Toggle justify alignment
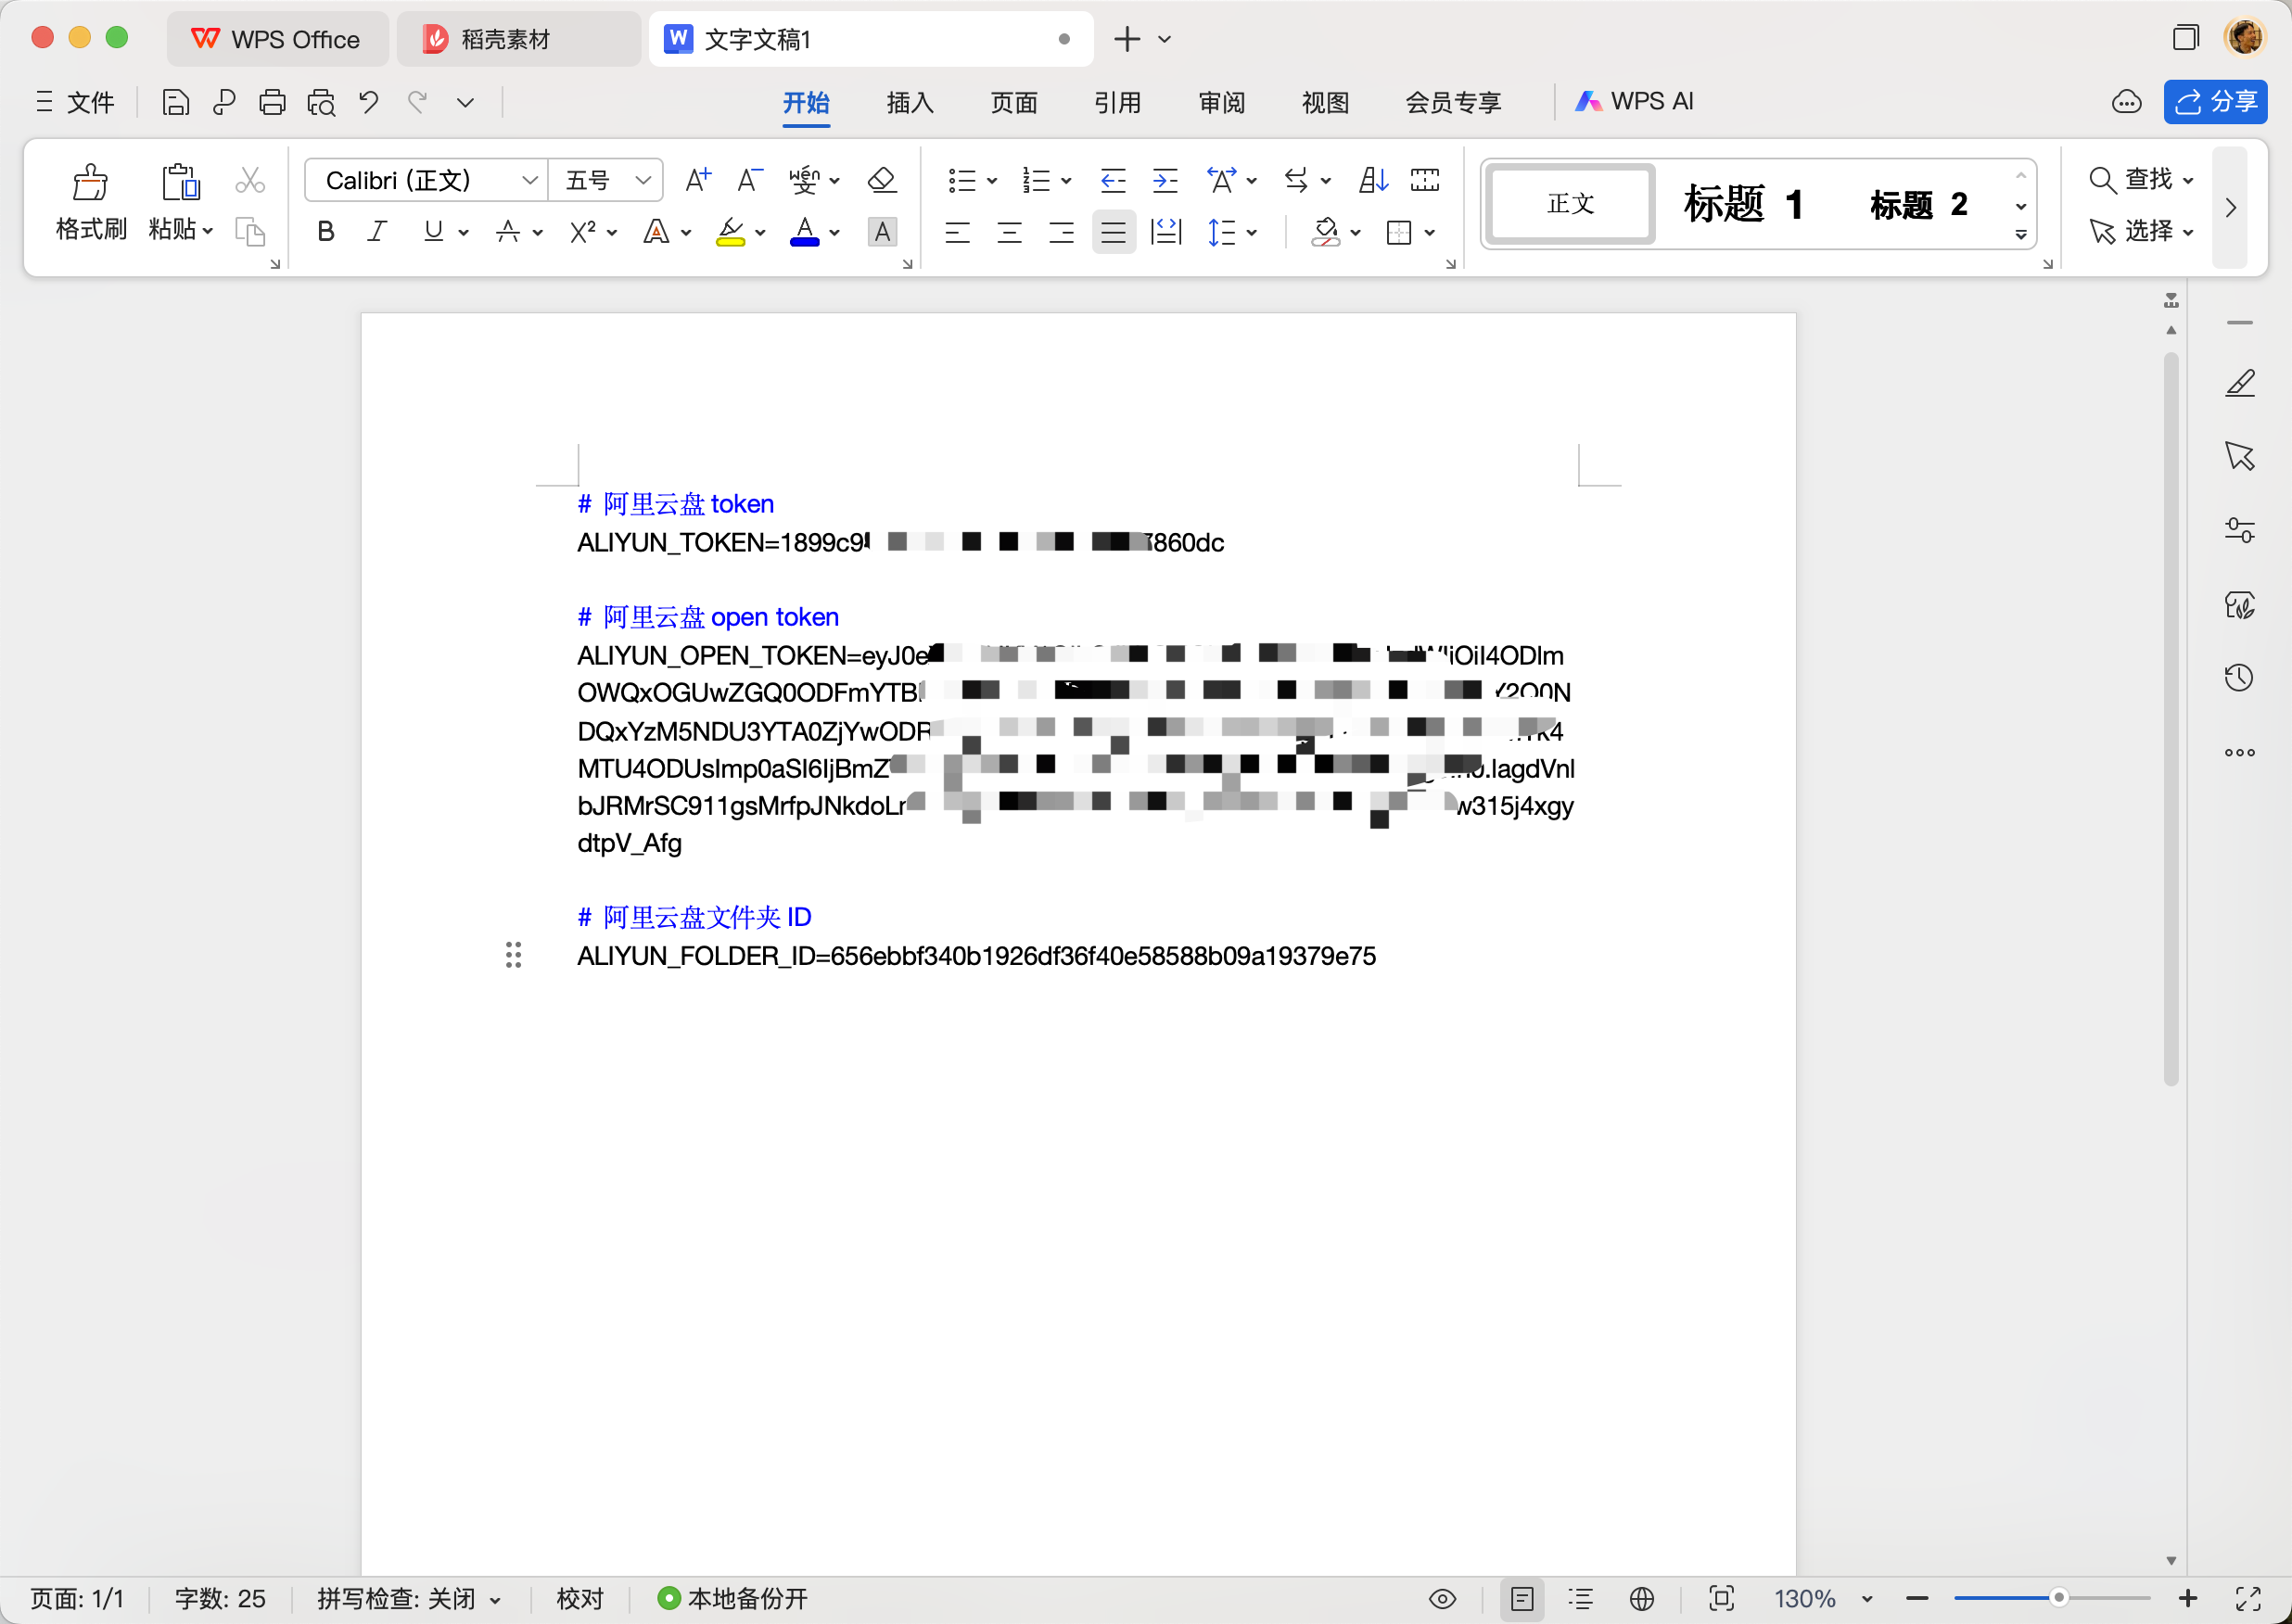Screen dimensions: 2292x1624 click(1113, 233)
